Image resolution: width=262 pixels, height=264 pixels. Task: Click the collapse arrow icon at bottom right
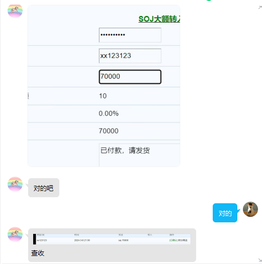pos(260,260)
